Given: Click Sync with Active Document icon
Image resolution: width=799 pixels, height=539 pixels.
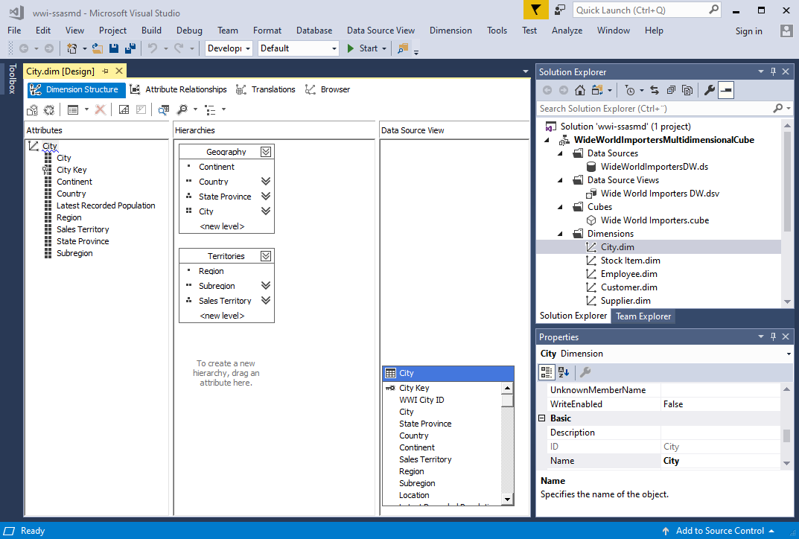Looking at the screenshot, I should point(655,90).
